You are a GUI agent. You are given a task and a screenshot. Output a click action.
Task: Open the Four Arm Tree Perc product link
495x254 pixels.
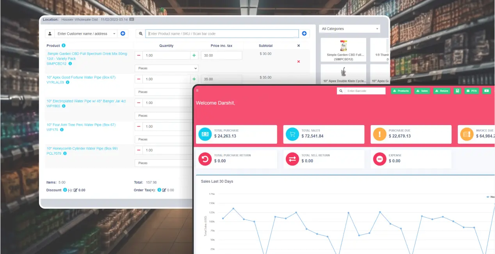click(81, 125)
